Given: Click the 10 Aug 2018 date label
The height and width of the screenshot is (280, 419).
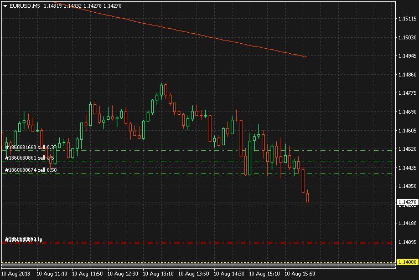Looking at the screenshot, I should [x=15, y=273].
